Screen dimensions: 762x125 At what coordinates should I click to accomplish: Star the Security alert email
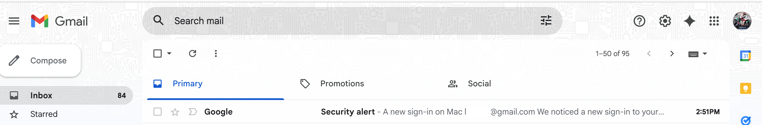(175, 112)
